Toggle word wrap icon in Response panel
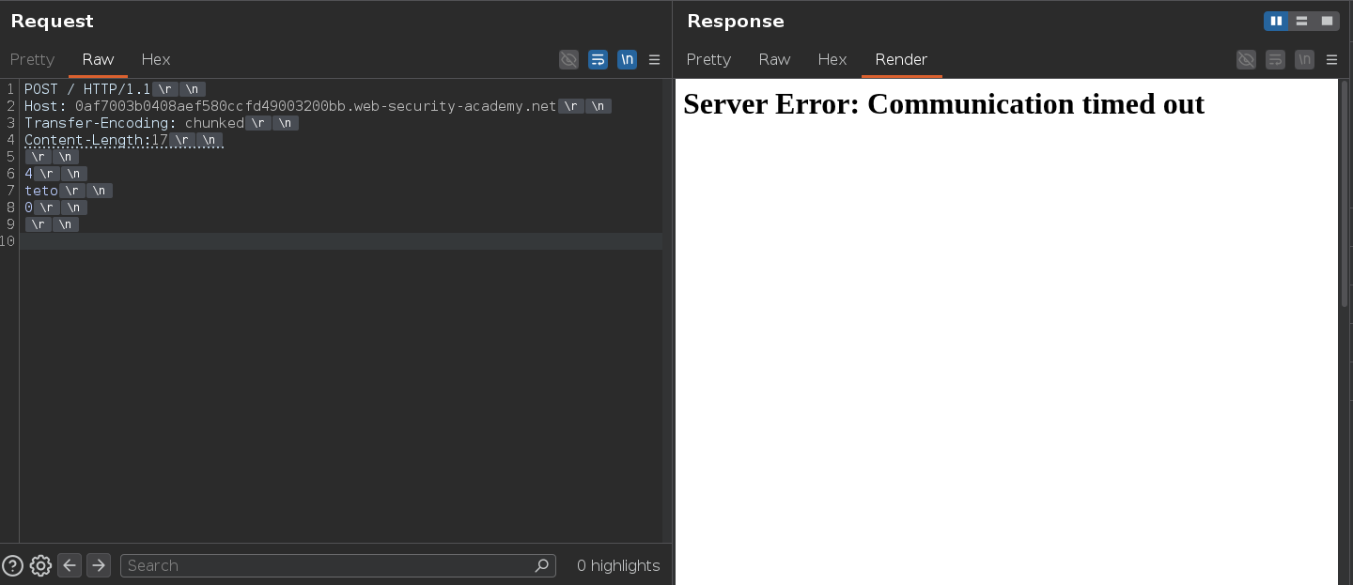 [1275, 59]
